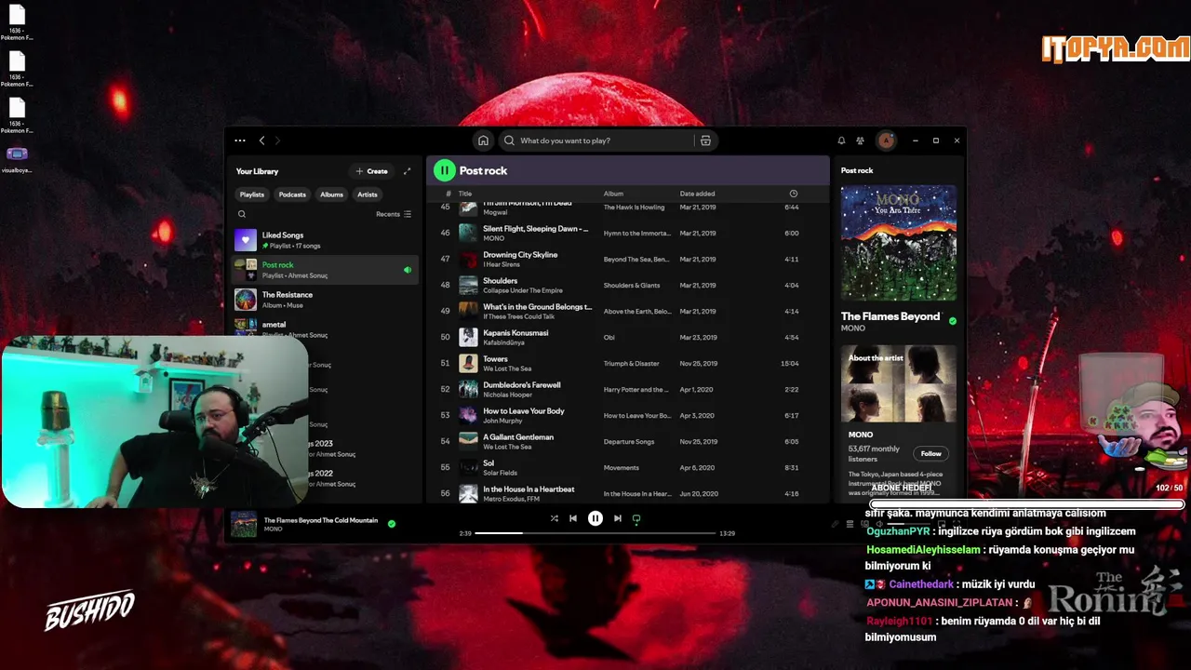Expand Your Library with the arrows icon
The width and height of the screenshot is (1191, 670).
pos(407,171)
